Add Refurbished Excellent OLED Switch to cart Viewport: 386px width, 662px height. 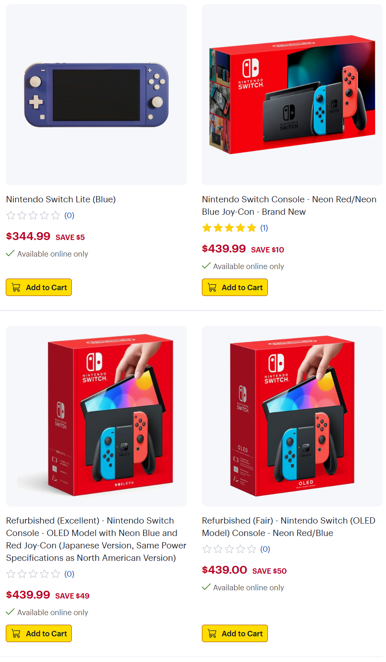[x=39, y=633]
